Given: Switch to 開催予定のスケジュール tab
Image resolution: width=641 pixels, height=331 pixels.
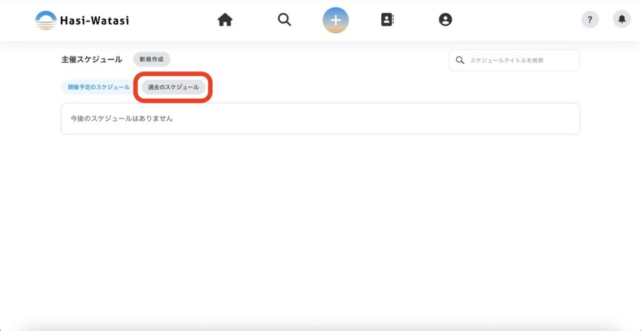Looking at the screenshot, I should pos(98,87).
